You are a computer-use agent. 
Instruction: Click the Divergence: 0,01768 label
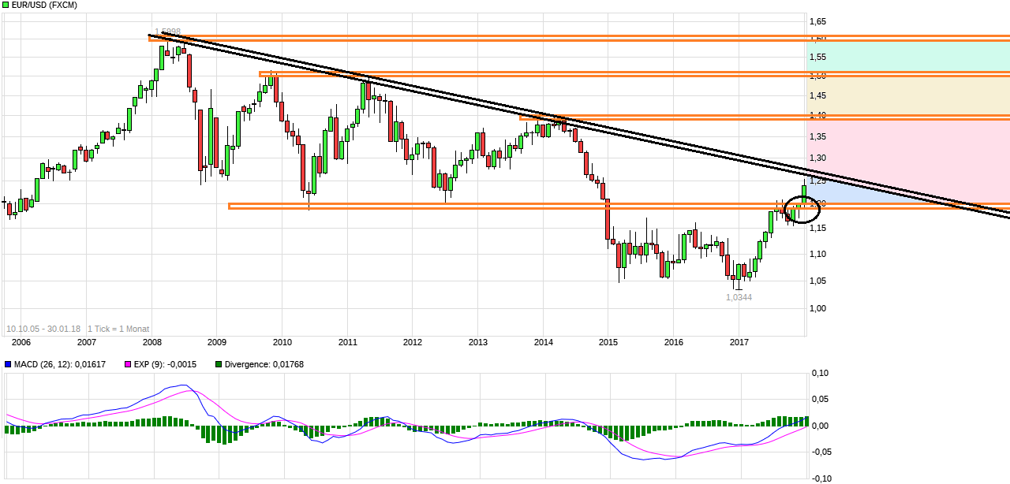tap(264, 364)
